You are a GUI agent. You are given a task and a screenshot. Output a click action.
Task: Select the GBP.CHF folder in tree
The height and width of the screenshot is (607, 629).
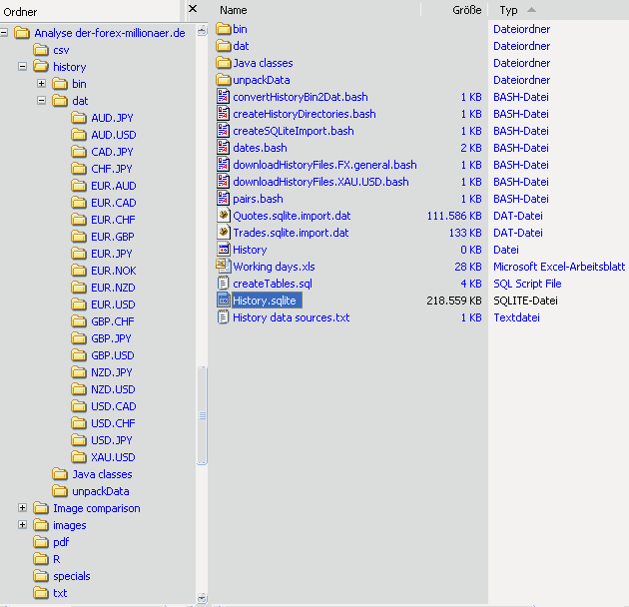click(113, 321)
